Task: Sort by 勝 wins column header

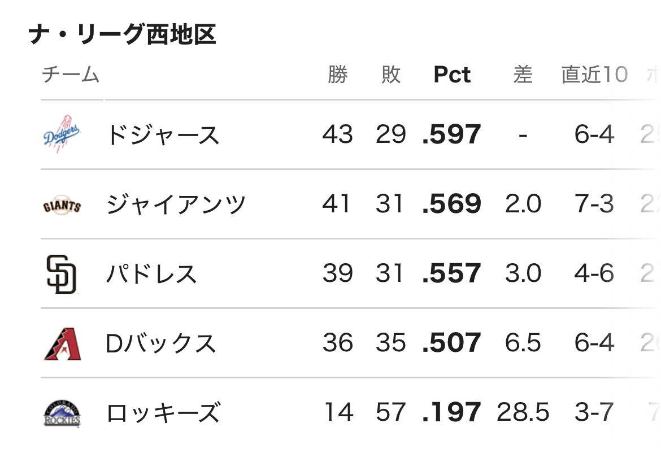Action: click(337, 75)
